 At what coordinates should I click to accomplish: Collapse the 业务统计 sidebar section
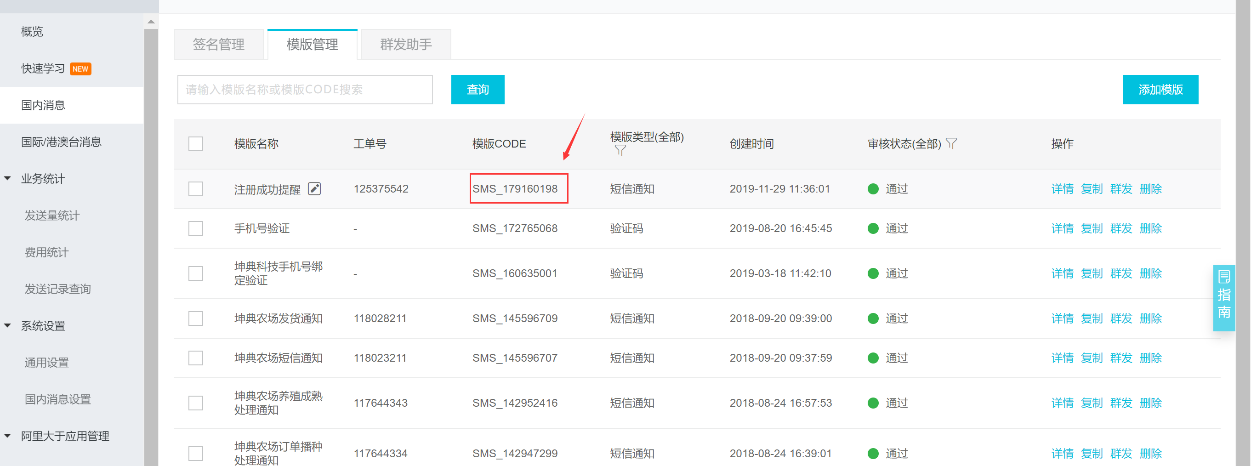tap(8, 178)
